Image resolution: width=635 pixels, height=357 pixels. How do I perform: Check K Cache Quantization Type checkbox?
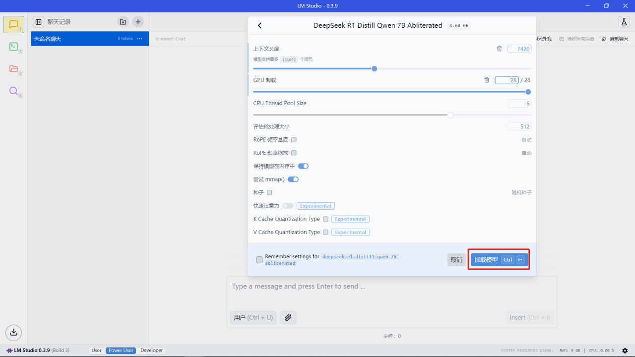point(325,219)
